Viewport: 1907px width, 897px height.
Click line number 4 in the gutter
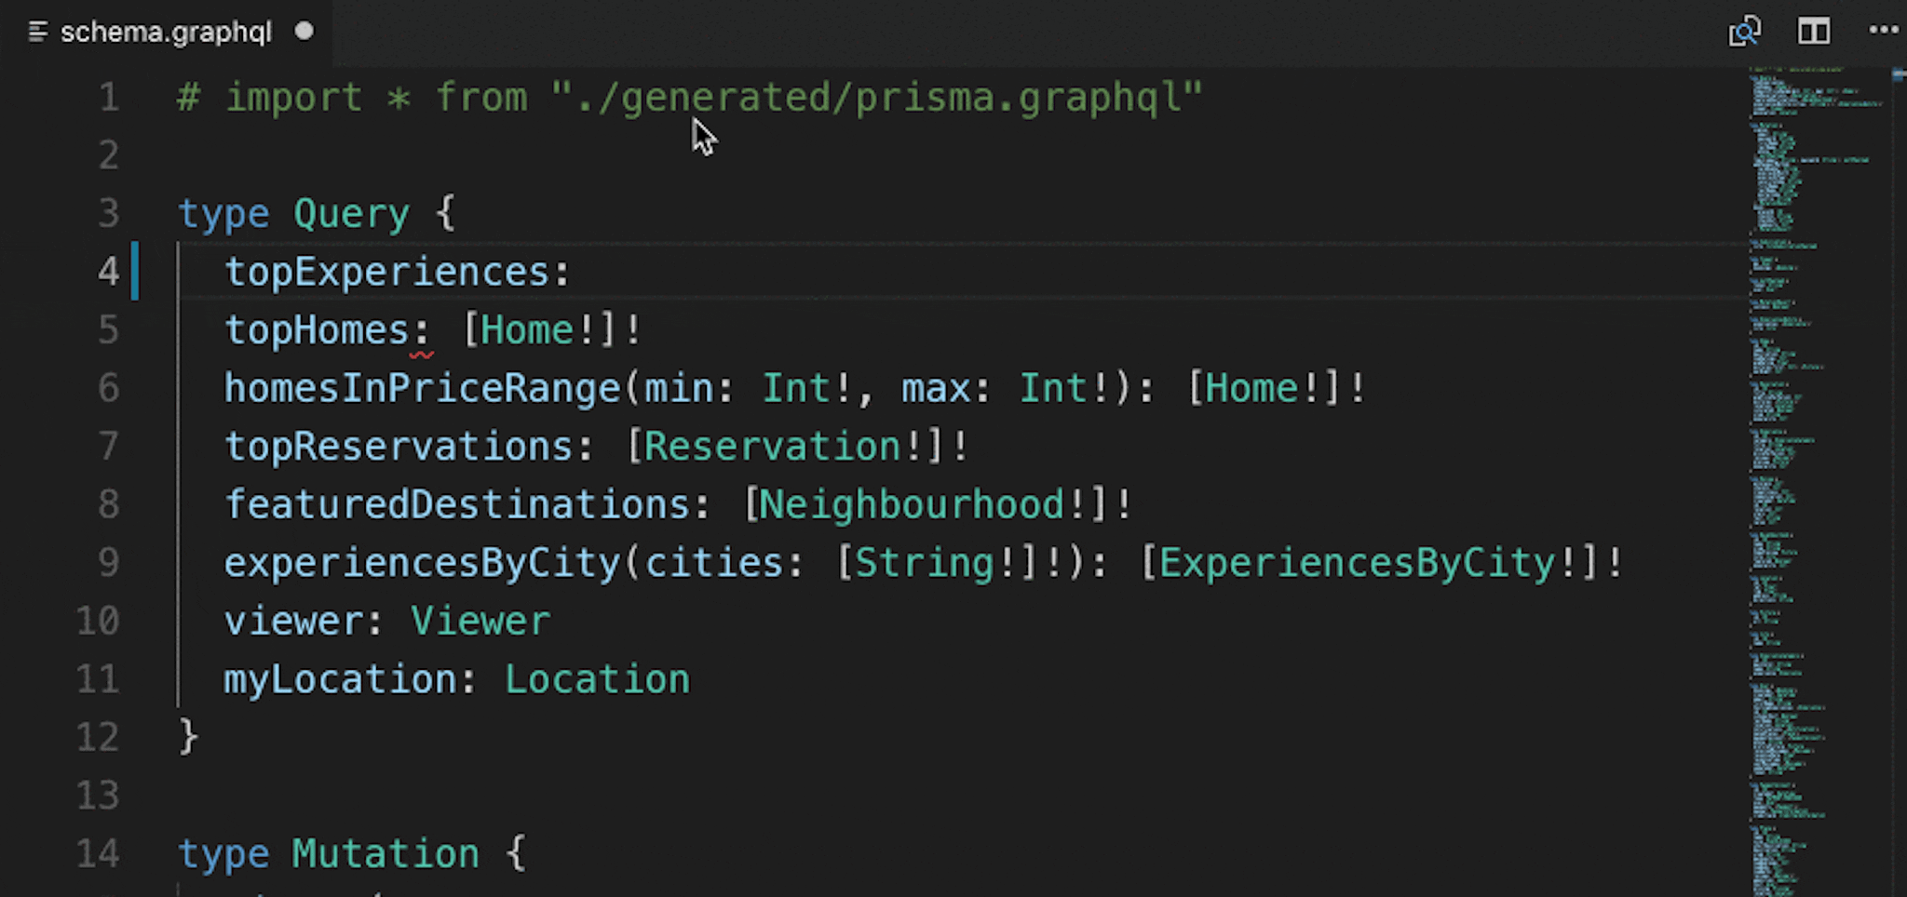pos(108,271)
